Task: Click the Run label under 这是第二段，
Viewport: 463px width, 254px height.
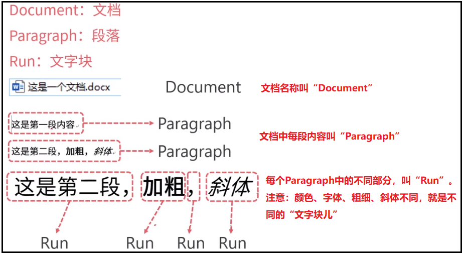Action: [54, 243]
